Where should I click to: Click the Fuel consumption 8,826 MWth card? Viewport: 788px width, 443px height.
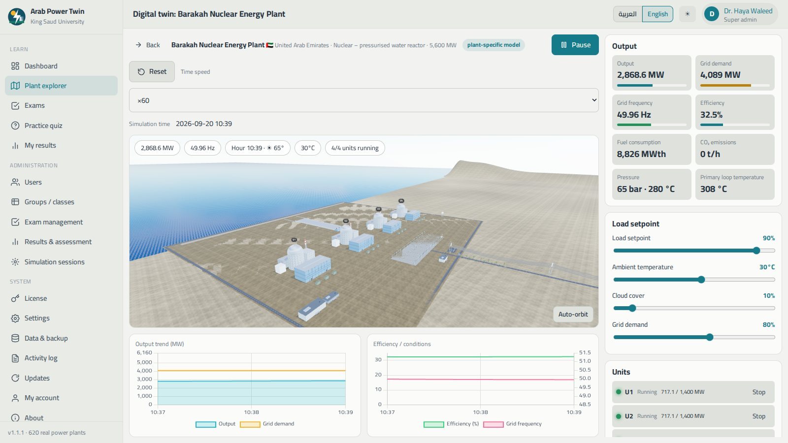(x=652, y=149)
